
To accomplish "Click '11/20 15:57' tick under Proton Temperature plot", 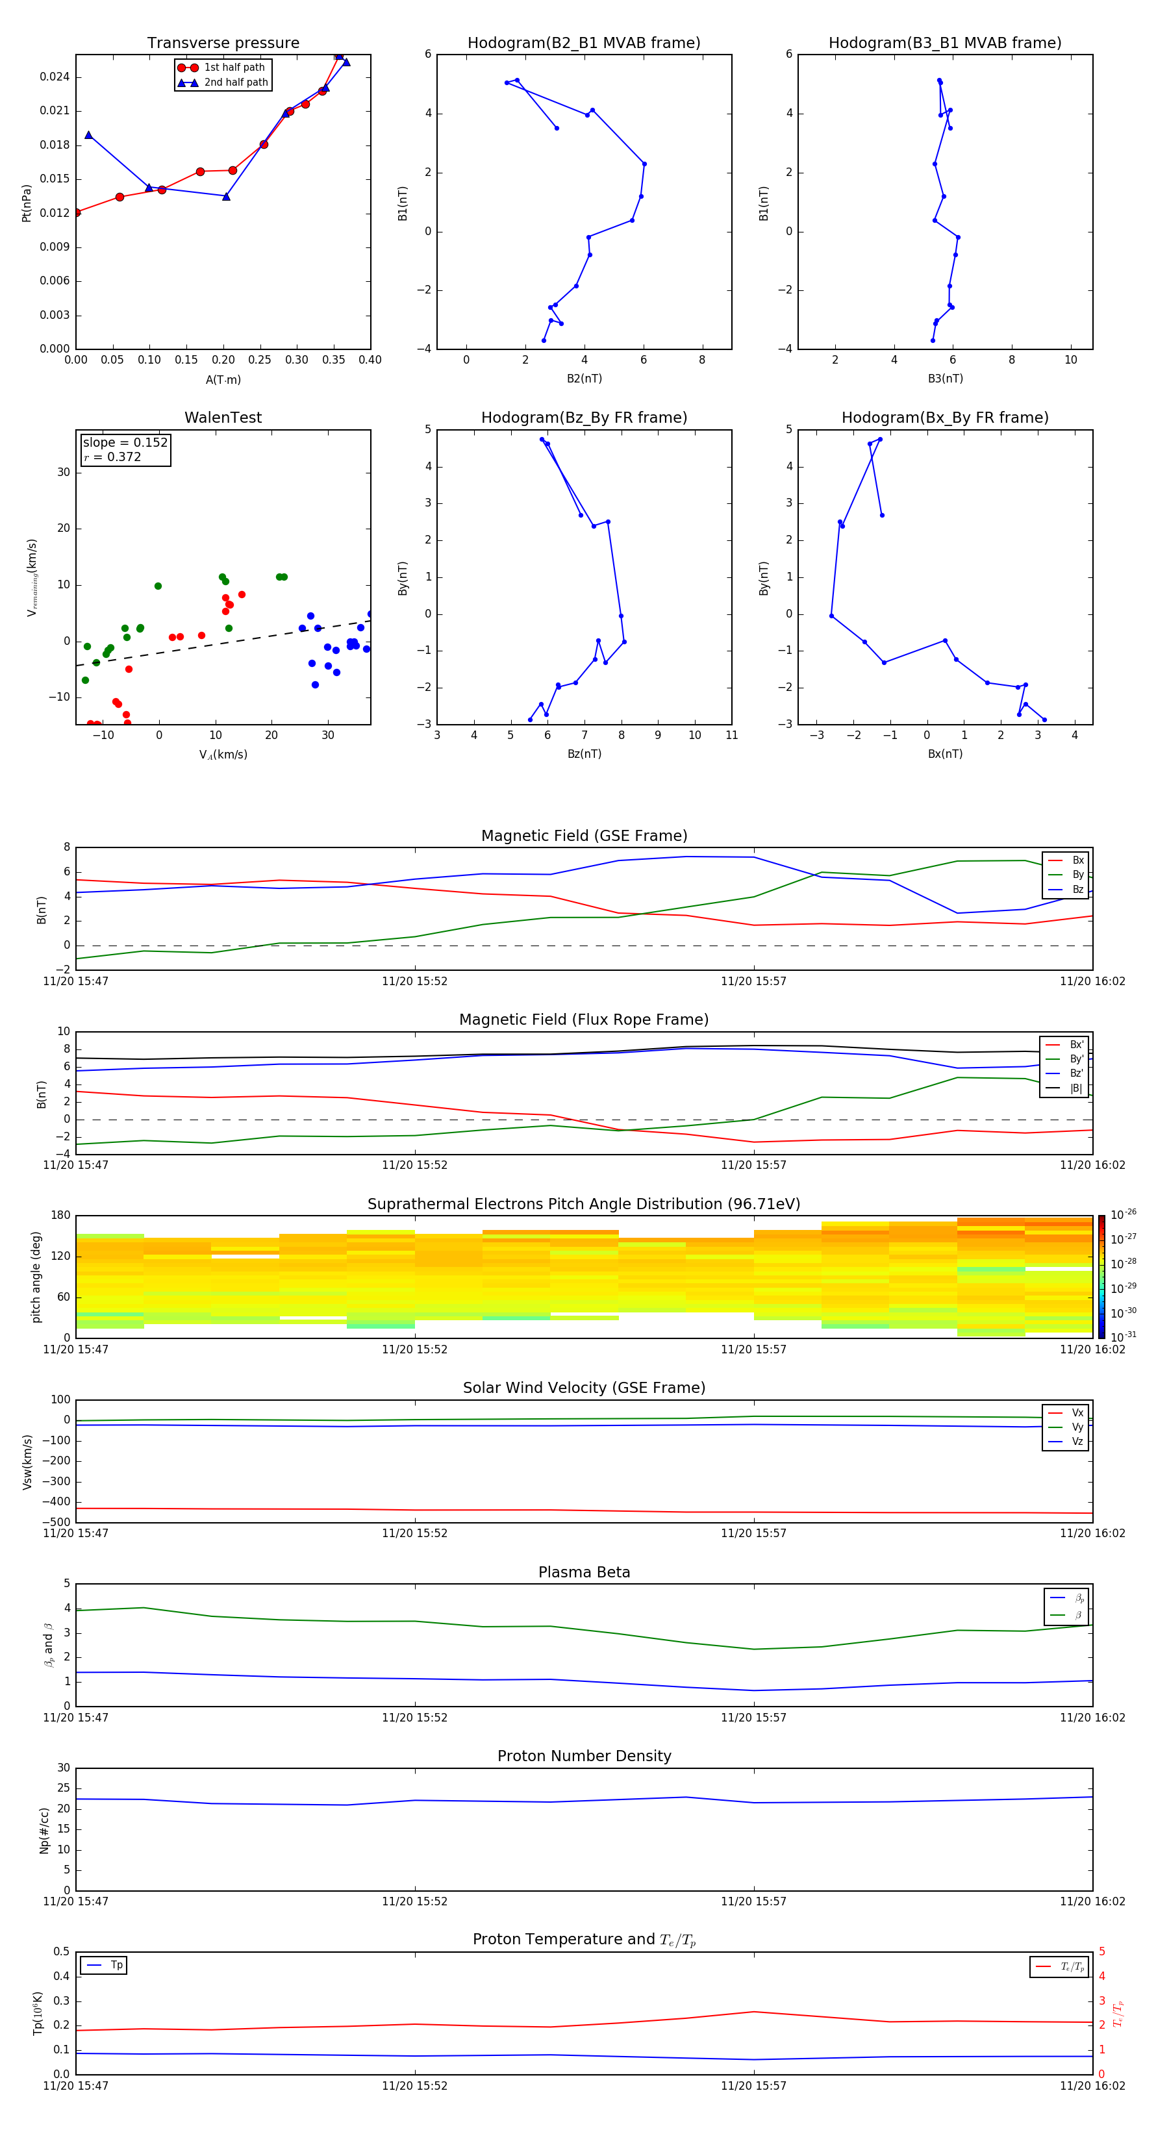I will click(753, 2086).
